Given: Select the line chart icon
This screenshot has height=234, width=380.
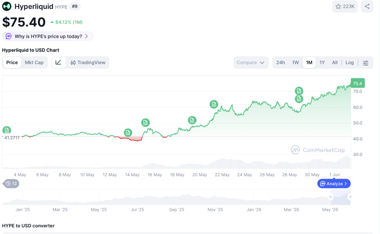Looking at the screenshot, I should coord(58,62).
